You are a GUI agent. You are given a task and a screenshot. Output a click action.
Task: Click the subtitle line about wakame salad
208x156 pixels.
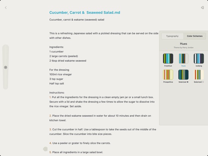coord(76,20)
